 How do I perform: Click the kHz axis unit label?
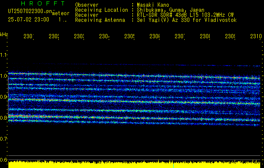tap(4, 34)
